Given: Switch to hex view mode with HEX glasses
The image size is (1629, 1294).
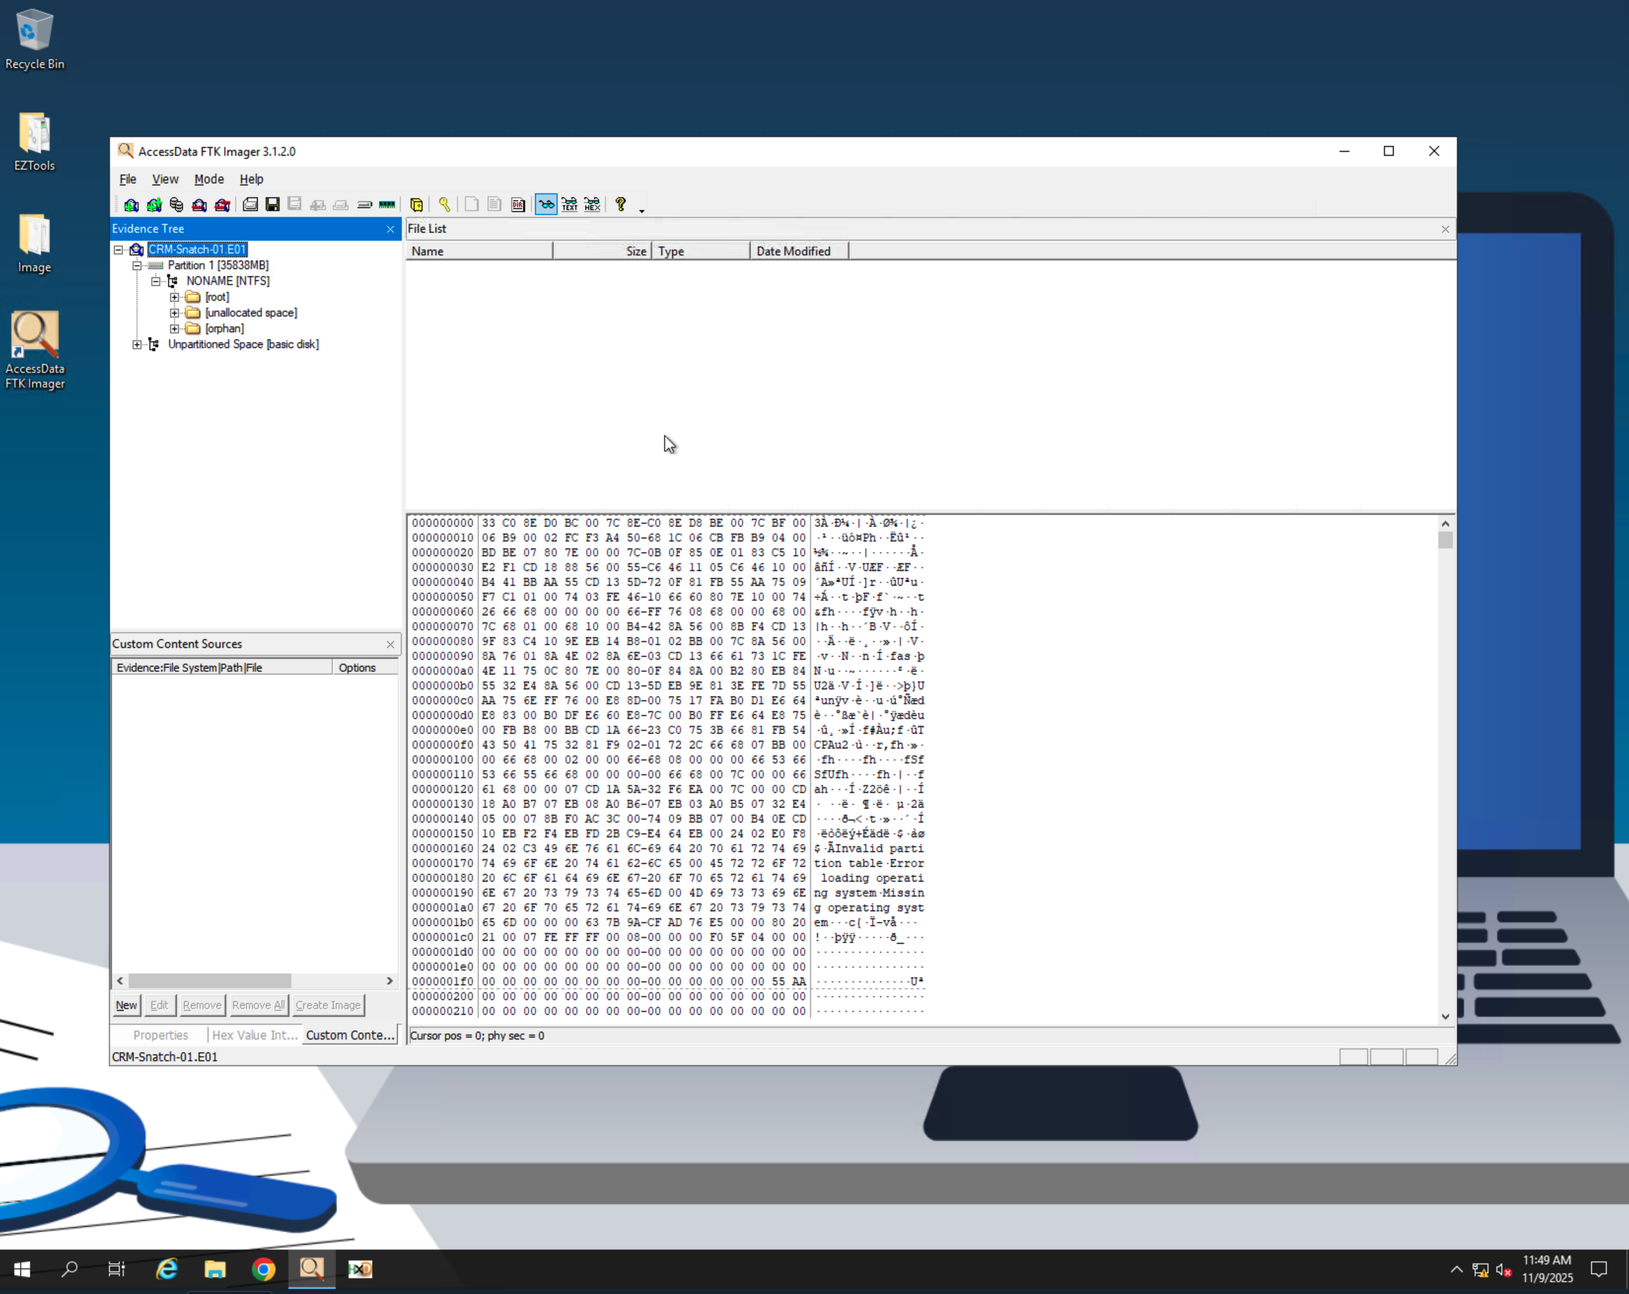Looking at the screenshot, I should click(x=592, y=204).
